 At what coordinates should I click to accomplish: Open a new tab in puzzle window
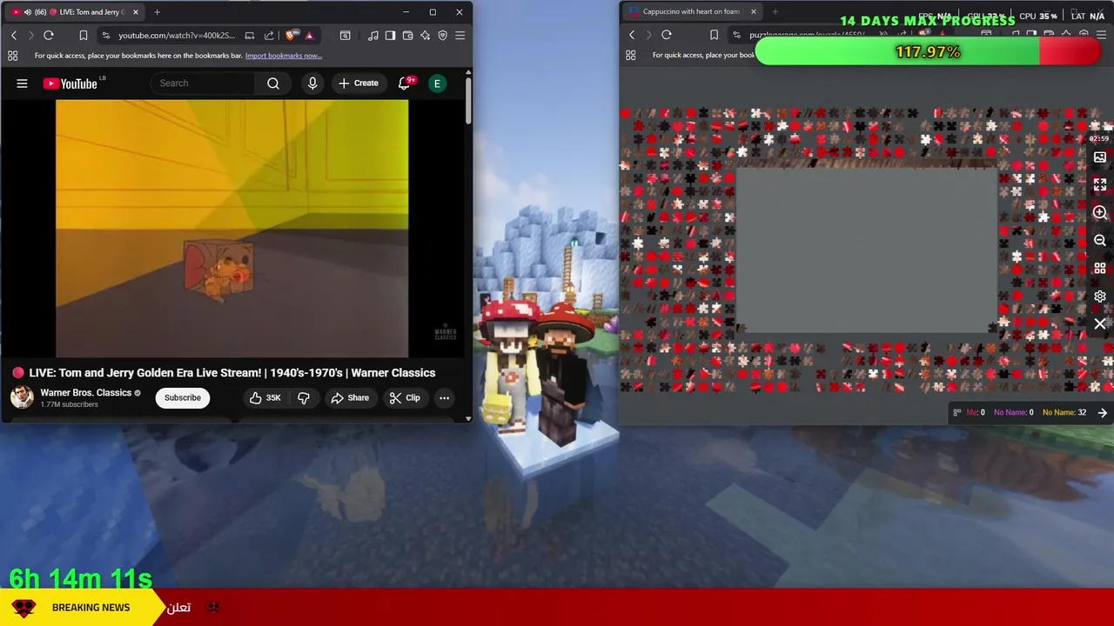775,12
